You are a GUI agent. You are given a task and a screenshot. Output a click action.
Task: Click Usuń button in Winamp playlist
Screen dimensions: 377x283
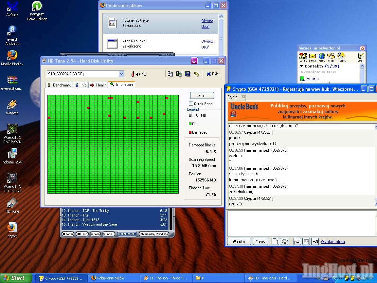[x=82, y=234]
